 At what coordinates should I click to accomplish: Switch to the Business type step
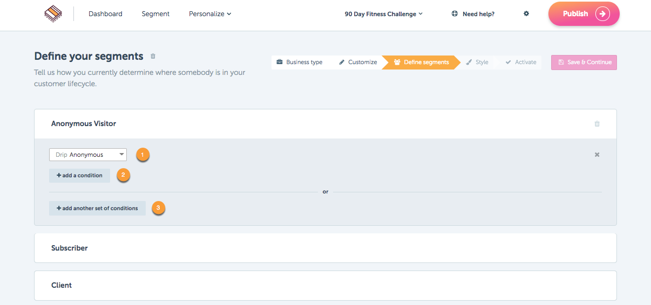coord(300,62)
